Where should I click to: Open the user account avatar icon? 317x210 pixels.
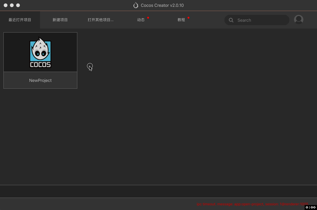299,20
